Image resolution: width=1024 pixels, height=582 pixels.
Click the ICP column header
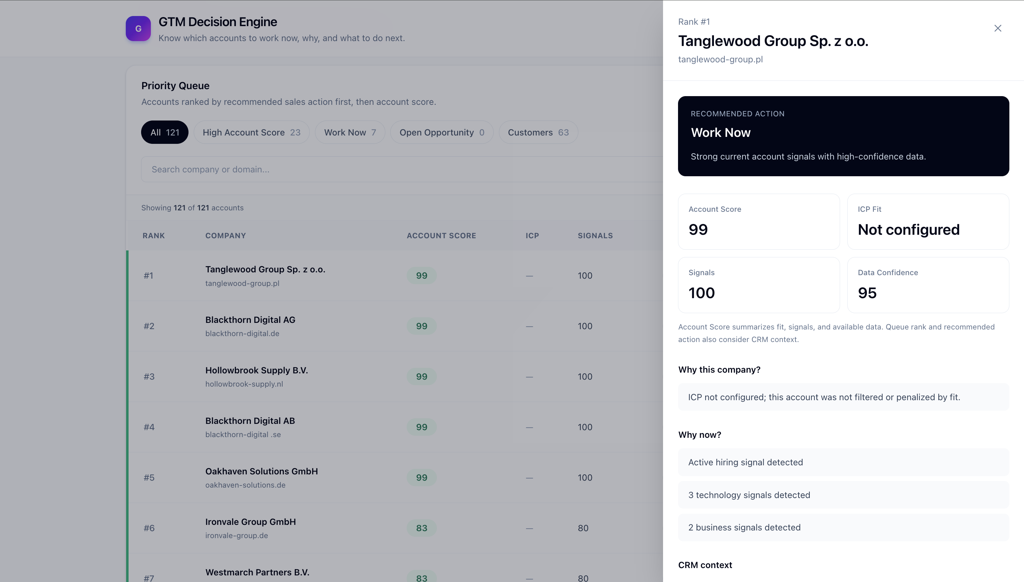532,235
